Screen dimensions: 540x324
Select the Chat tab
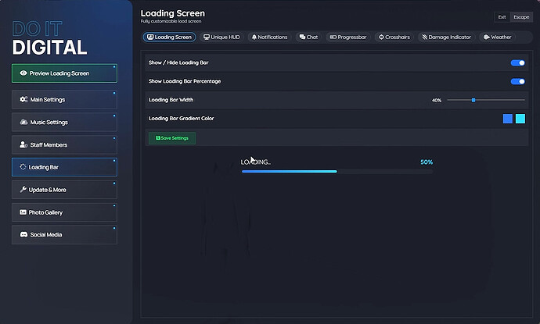click(x=308, y=37)
